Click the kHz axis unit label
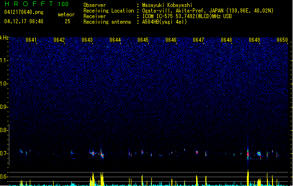 pos(4,38)
